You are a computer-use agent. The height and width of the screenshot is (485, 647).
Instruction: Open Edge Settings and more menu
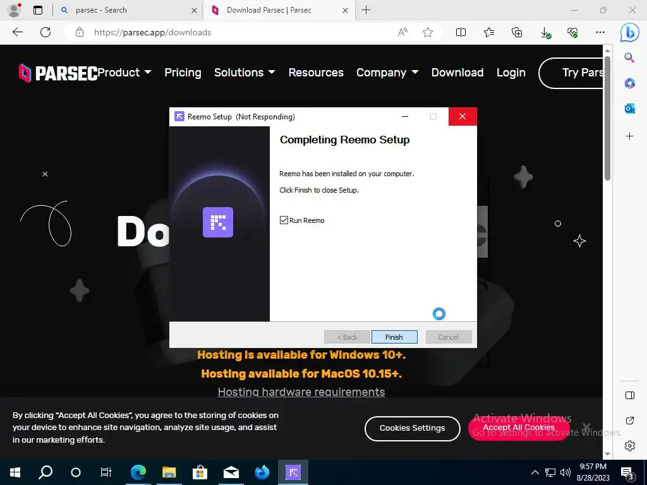click(600, 32)
